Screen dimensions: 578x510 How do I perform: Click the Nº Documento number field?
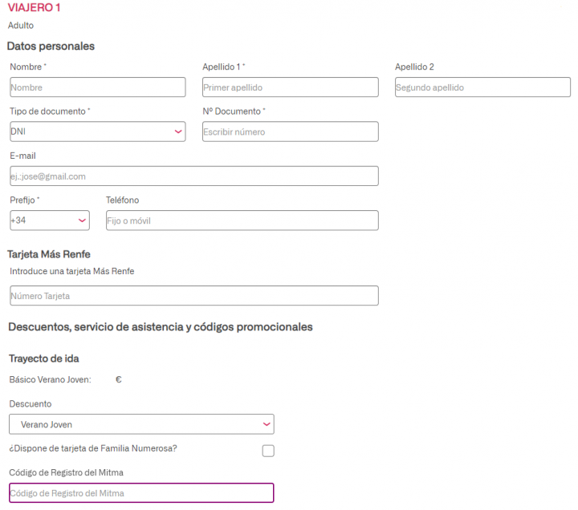[290, 132]
